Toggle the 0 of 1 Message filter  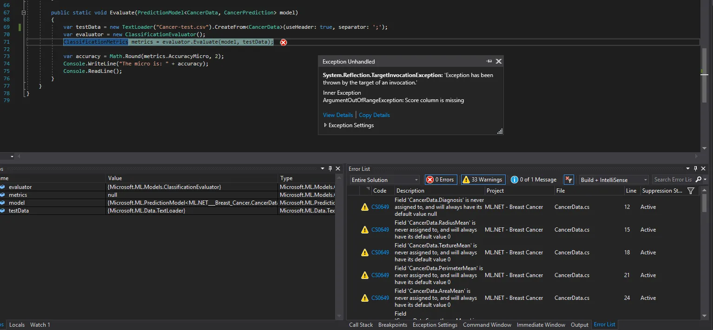point(534,180)
